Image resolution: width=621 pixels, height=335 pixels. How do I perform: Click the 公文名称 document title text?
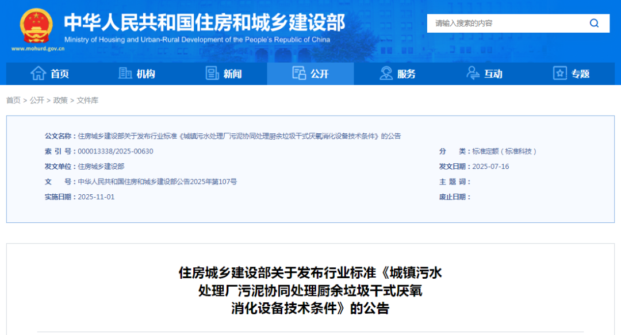[239, 136]
